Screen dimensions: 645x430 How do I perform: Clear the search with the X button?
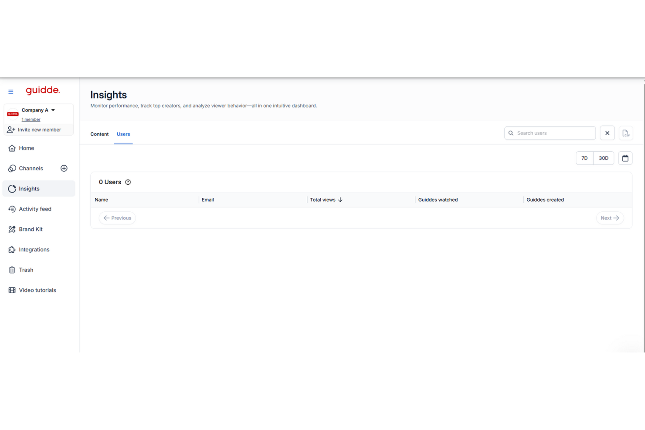(x=607, y=133)
